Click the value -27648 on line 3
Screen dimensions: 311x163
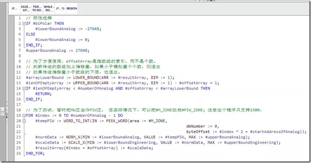tap(92, 29)
